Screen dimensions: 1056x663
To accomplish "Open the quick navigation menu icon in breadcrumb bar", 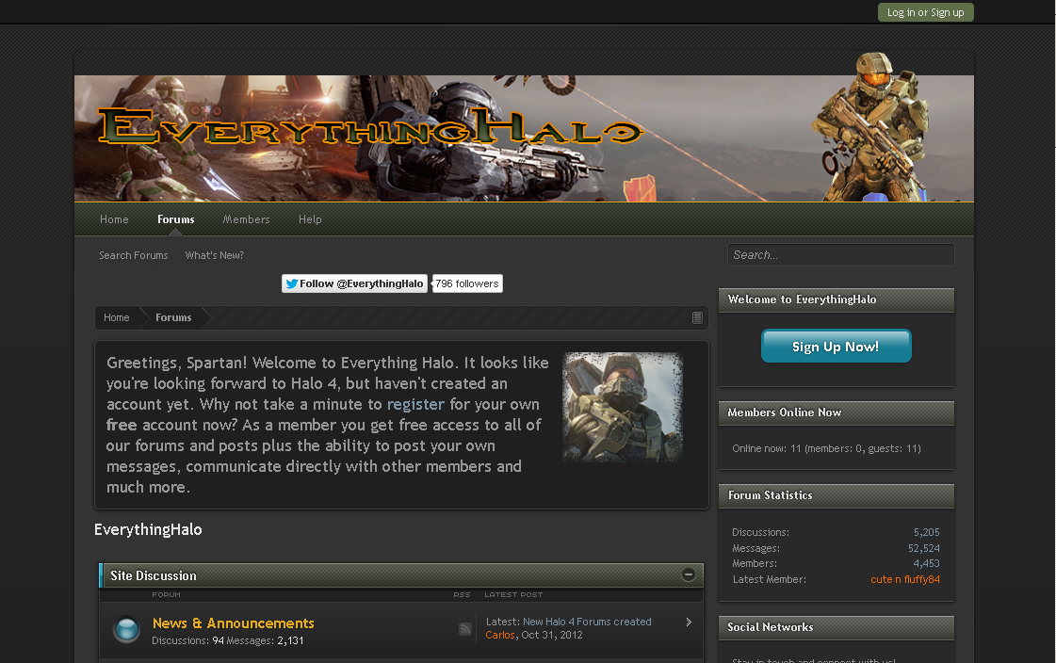I will 697,317.
